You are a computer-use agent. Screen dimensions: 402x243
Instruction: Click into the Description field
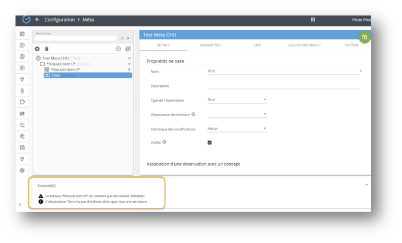283,86
